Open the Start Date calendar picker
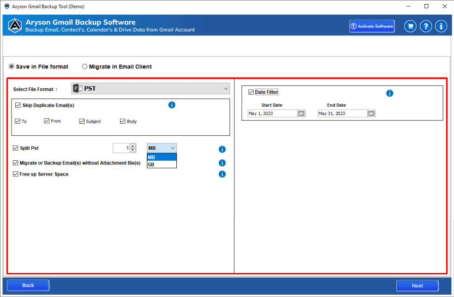454x297 pixels. (302, 114)
